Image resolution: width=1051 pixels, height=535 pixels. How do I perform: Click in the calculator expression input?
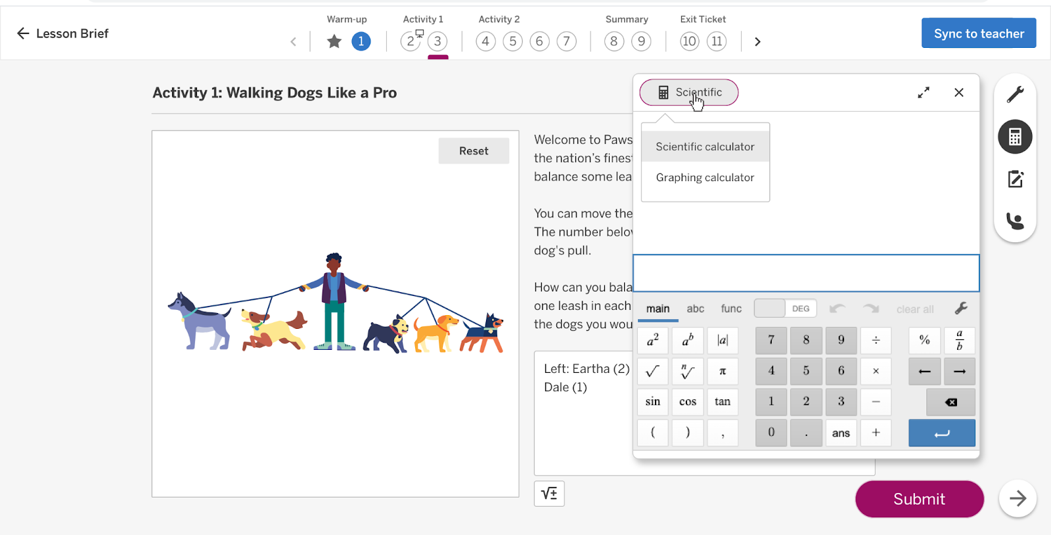806,273
